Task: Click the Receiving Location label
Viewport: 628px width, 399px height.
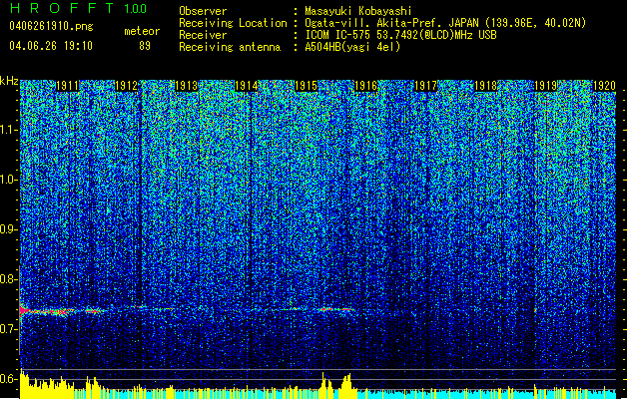Action: [233, 23]
